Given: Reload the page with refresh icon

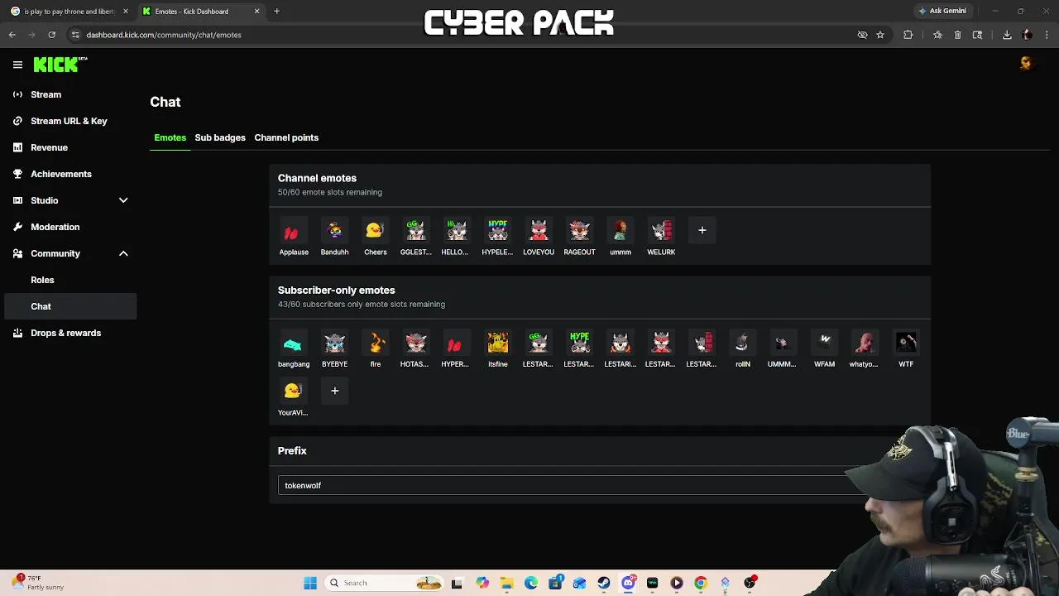Looking at the screenshot, I should tap(51, 35).
